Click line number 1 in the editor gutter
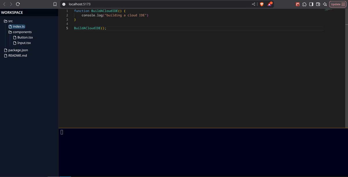This screenshot has height=177, width=348. coord(67,11)
